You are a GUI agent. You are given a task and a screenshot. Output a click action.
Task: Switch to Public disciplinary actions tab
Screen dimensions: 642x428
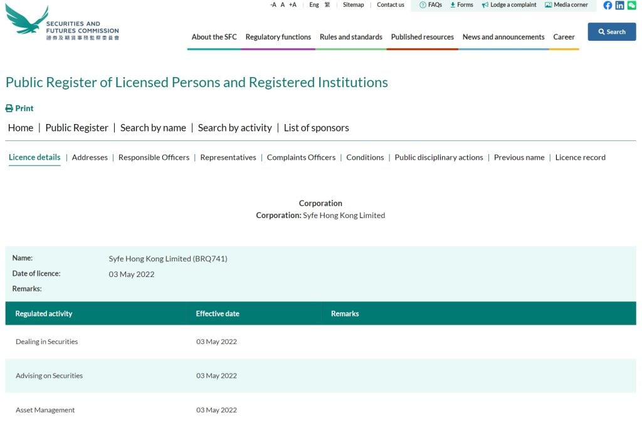pos(439,157)
